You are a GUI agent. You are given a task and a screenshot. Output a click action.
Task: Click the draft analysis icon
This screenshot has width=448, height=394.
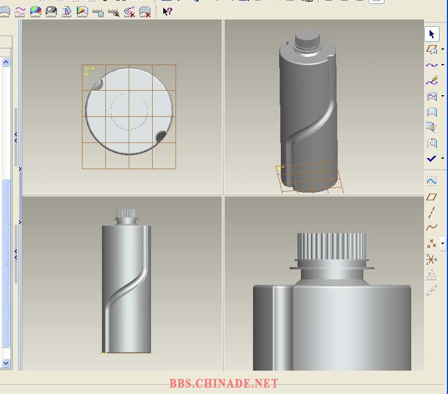coord(67,11)
